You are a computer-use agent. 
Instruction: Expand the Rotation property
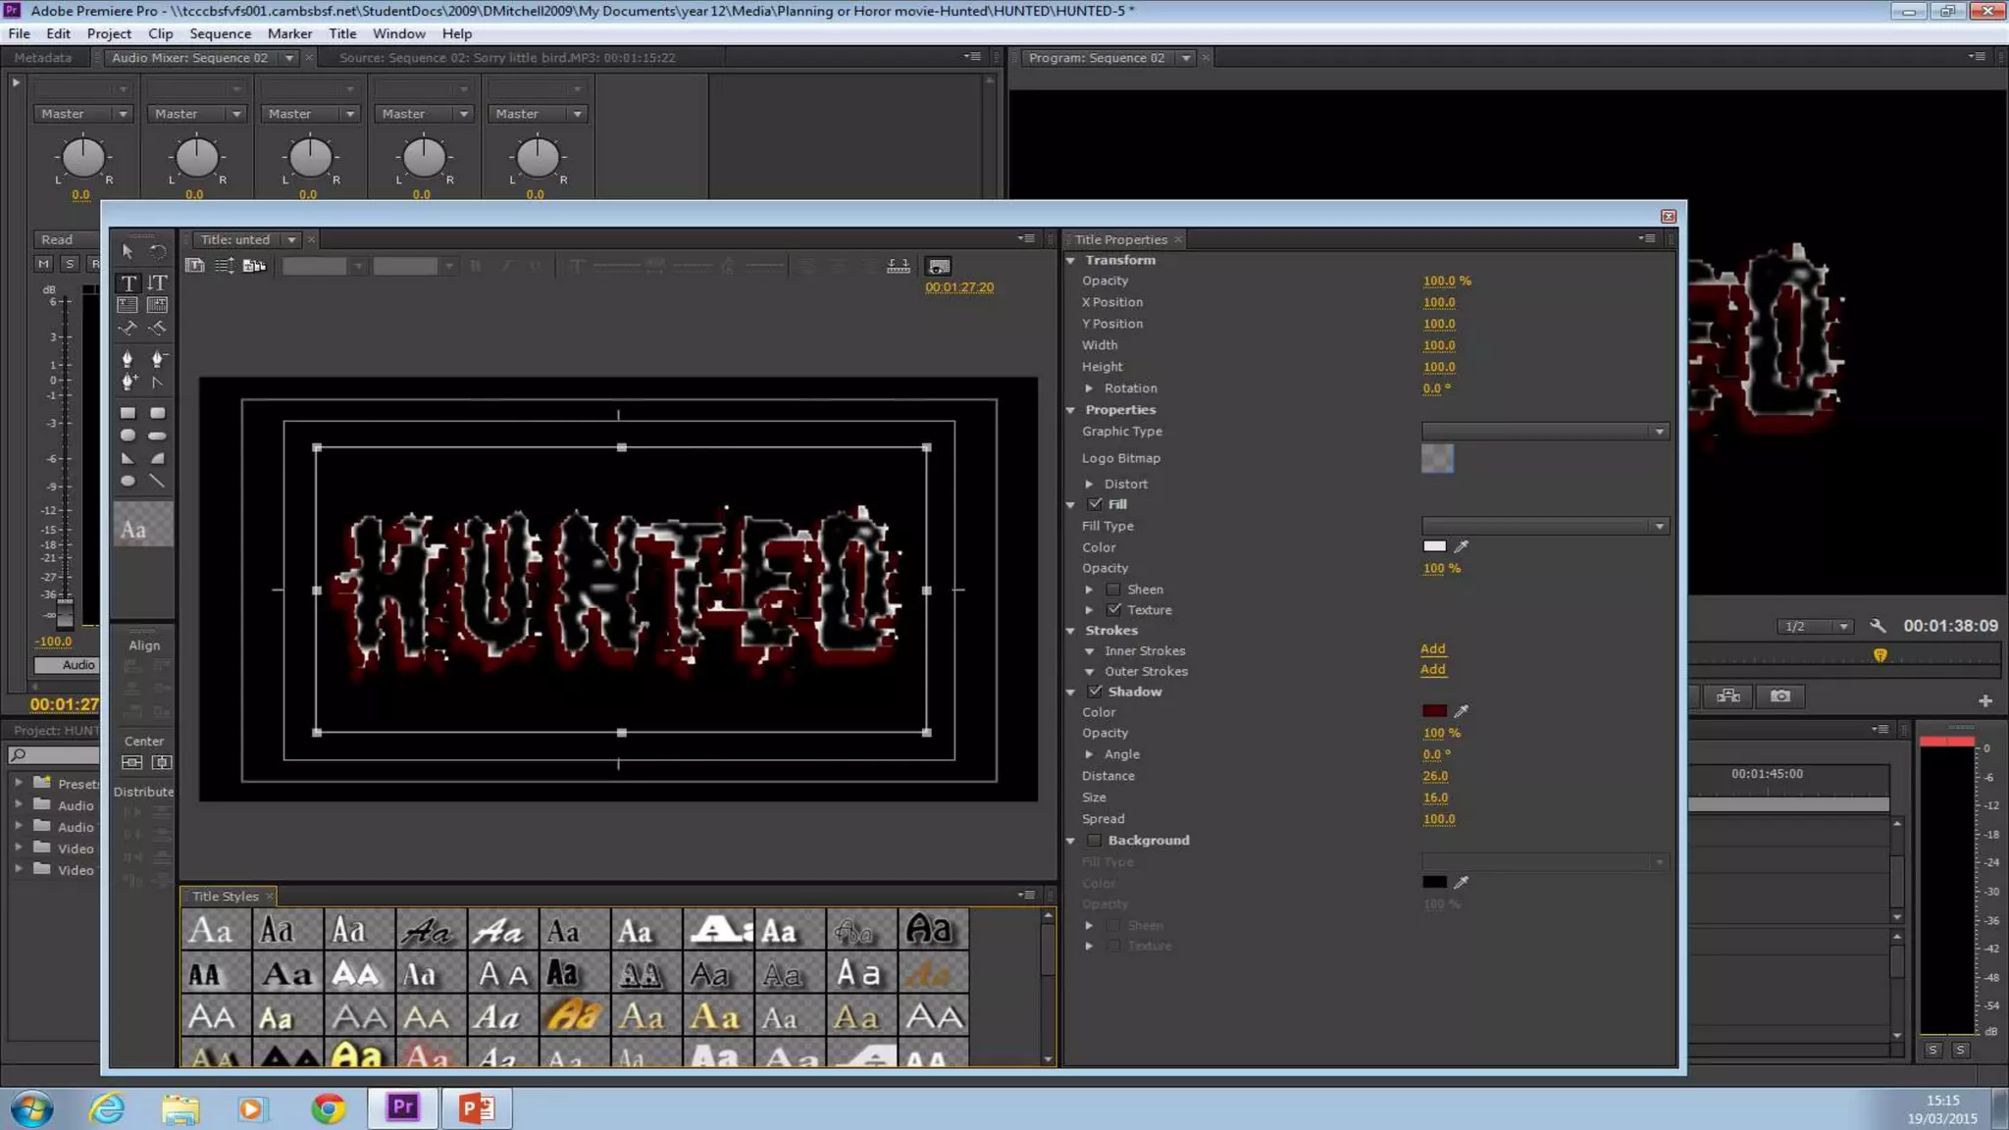click(1089, 388)
